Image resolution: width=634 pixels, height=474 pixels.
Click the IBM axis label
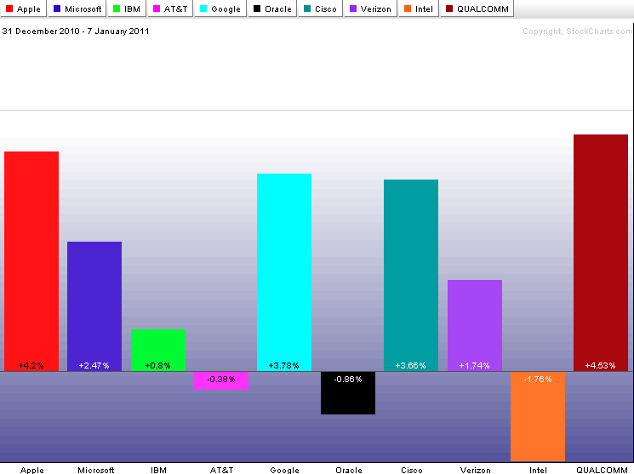point(158,470)
